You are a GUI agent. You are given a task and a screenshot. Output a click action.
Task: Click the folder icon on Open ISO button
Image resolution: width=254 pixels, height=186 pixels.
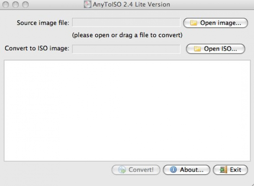coord(197,49)
